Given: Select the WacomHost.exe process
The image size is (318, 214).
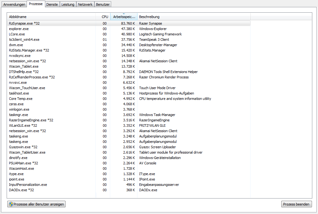Looking at the screenshot, I should point(129,168).
